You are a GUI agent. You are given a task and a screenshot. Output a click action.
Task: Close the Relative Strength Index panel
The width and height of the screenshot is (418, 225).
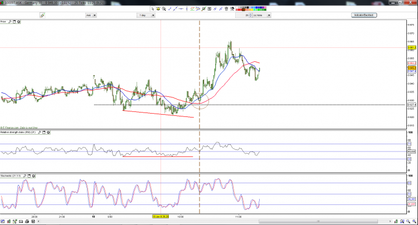48,133
